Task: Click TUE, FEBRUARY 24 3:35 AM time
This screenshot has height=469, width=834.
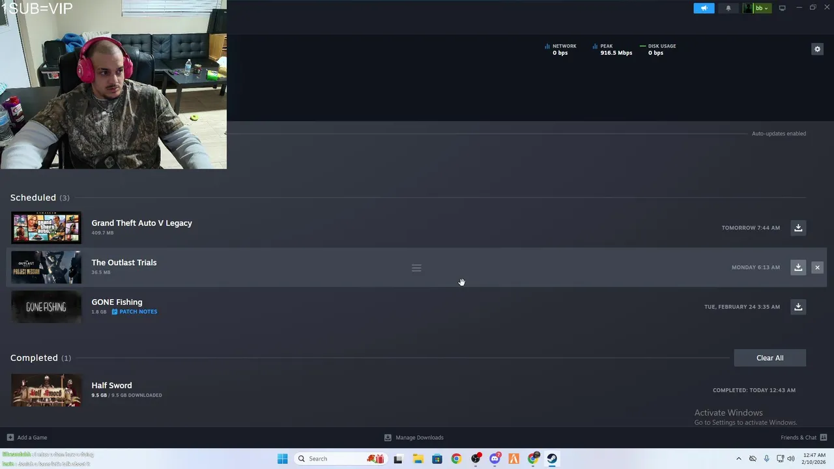Action: click(742, 307)
